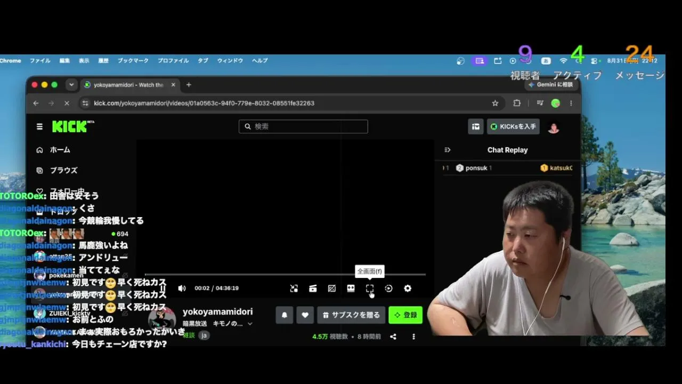
Task: Open the Chrome profile avatar
Action: click(x=556, y=103)
